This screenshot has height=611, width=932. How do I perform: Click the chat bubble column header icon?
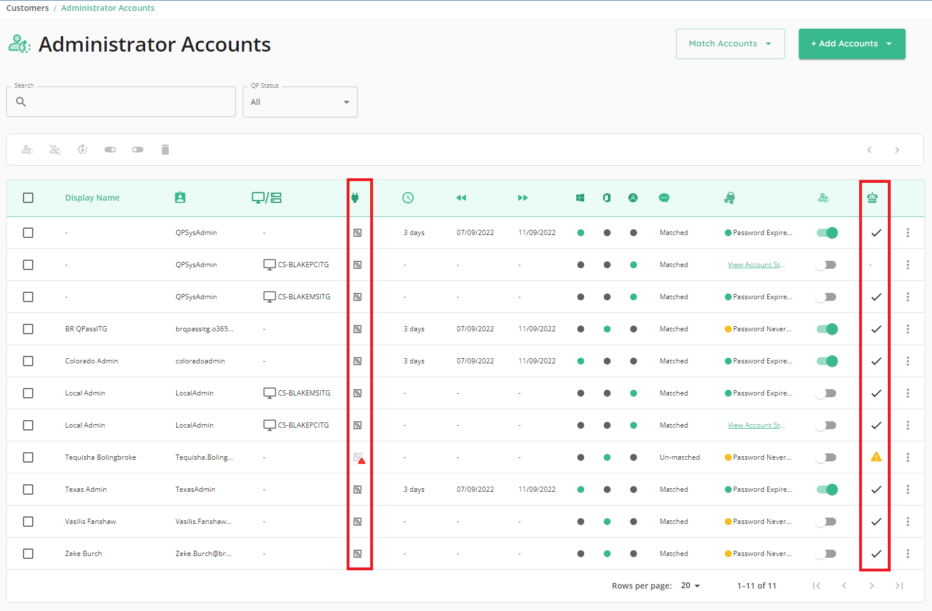(x=664, y=198)
